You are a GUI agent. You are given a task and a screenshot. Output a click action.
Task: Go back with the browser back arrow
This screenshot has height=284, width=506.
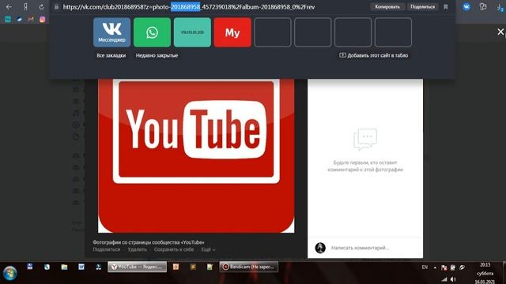[9, 7]
